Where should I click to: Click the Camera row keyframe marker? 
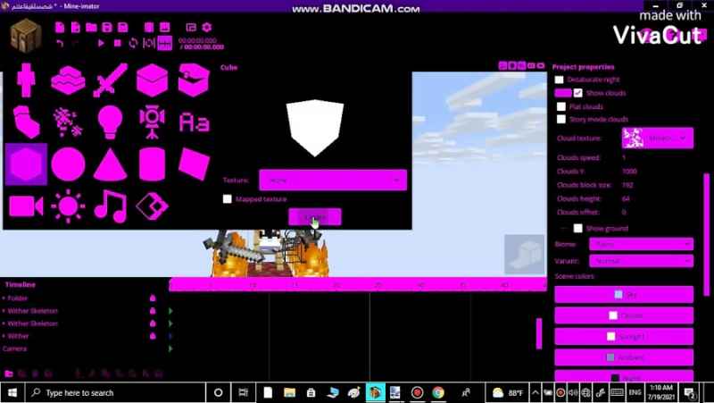tap(170, 348)
